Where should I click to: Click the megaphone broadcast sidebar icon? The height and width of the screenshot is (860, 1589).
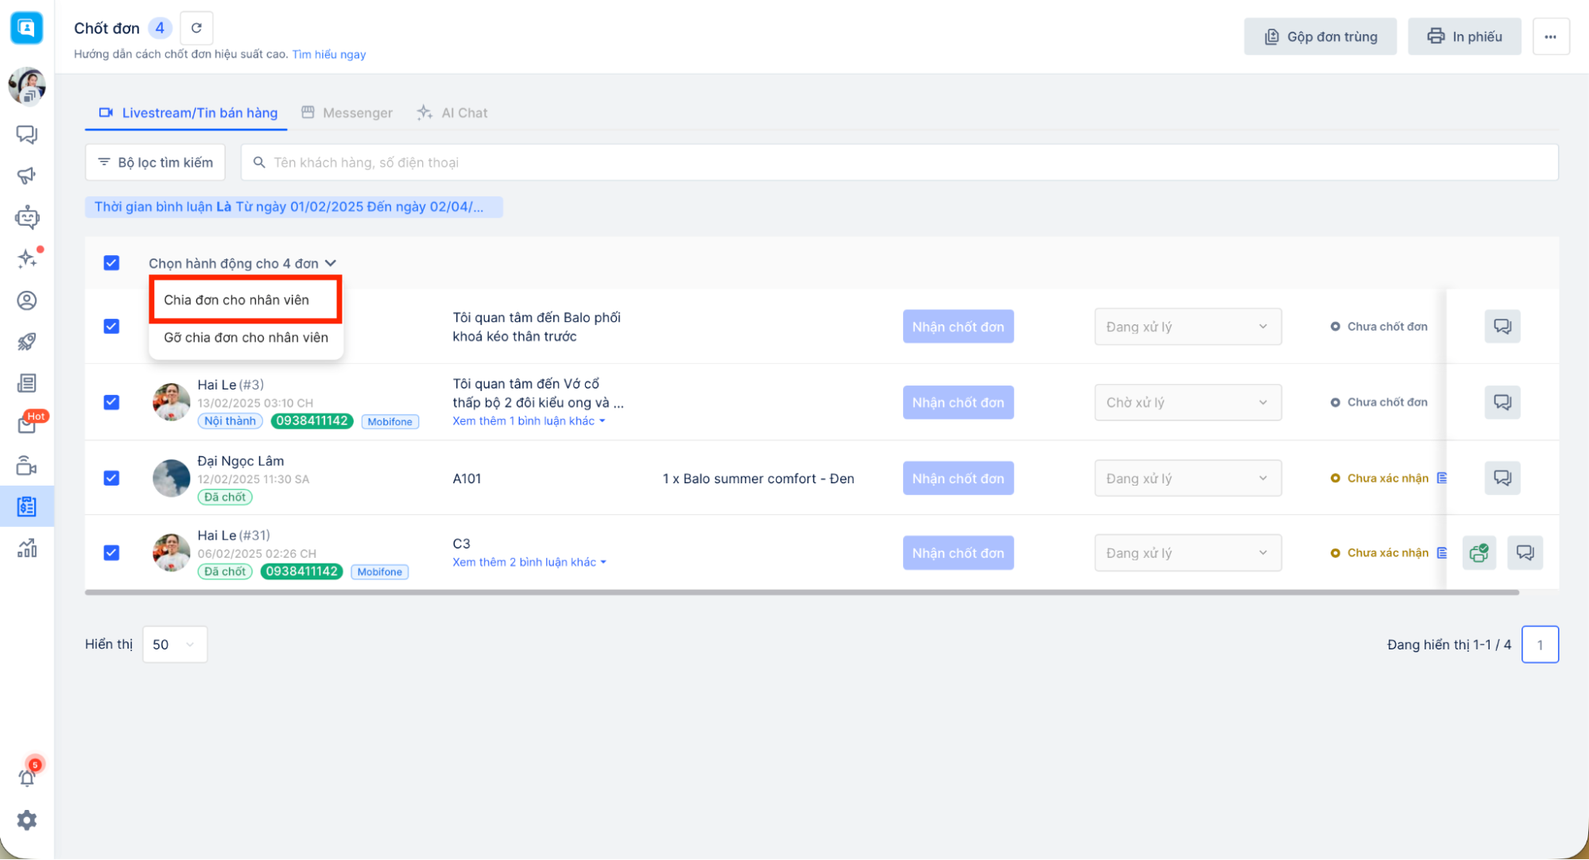pos(27,176)
